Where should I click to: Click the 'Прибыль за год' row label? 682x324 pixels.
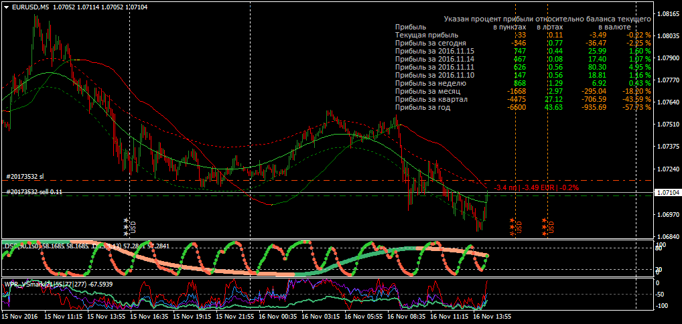(422, 107)
